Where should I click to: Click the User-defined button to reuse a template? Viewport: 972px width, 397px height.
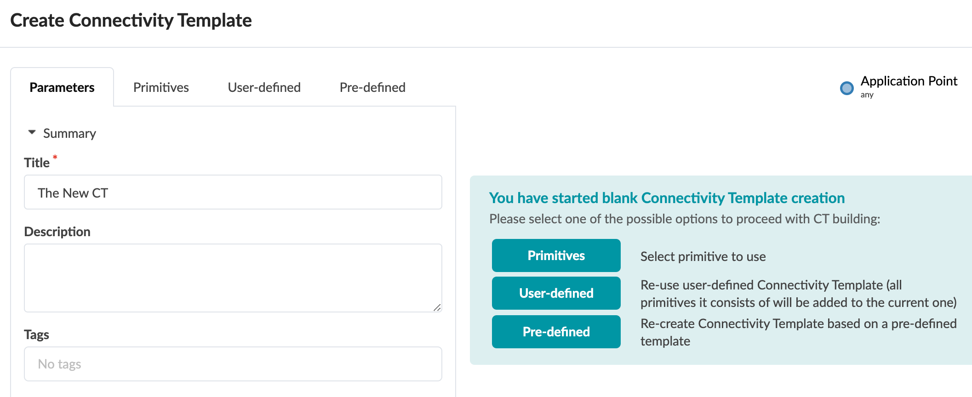tap(556, 293)
